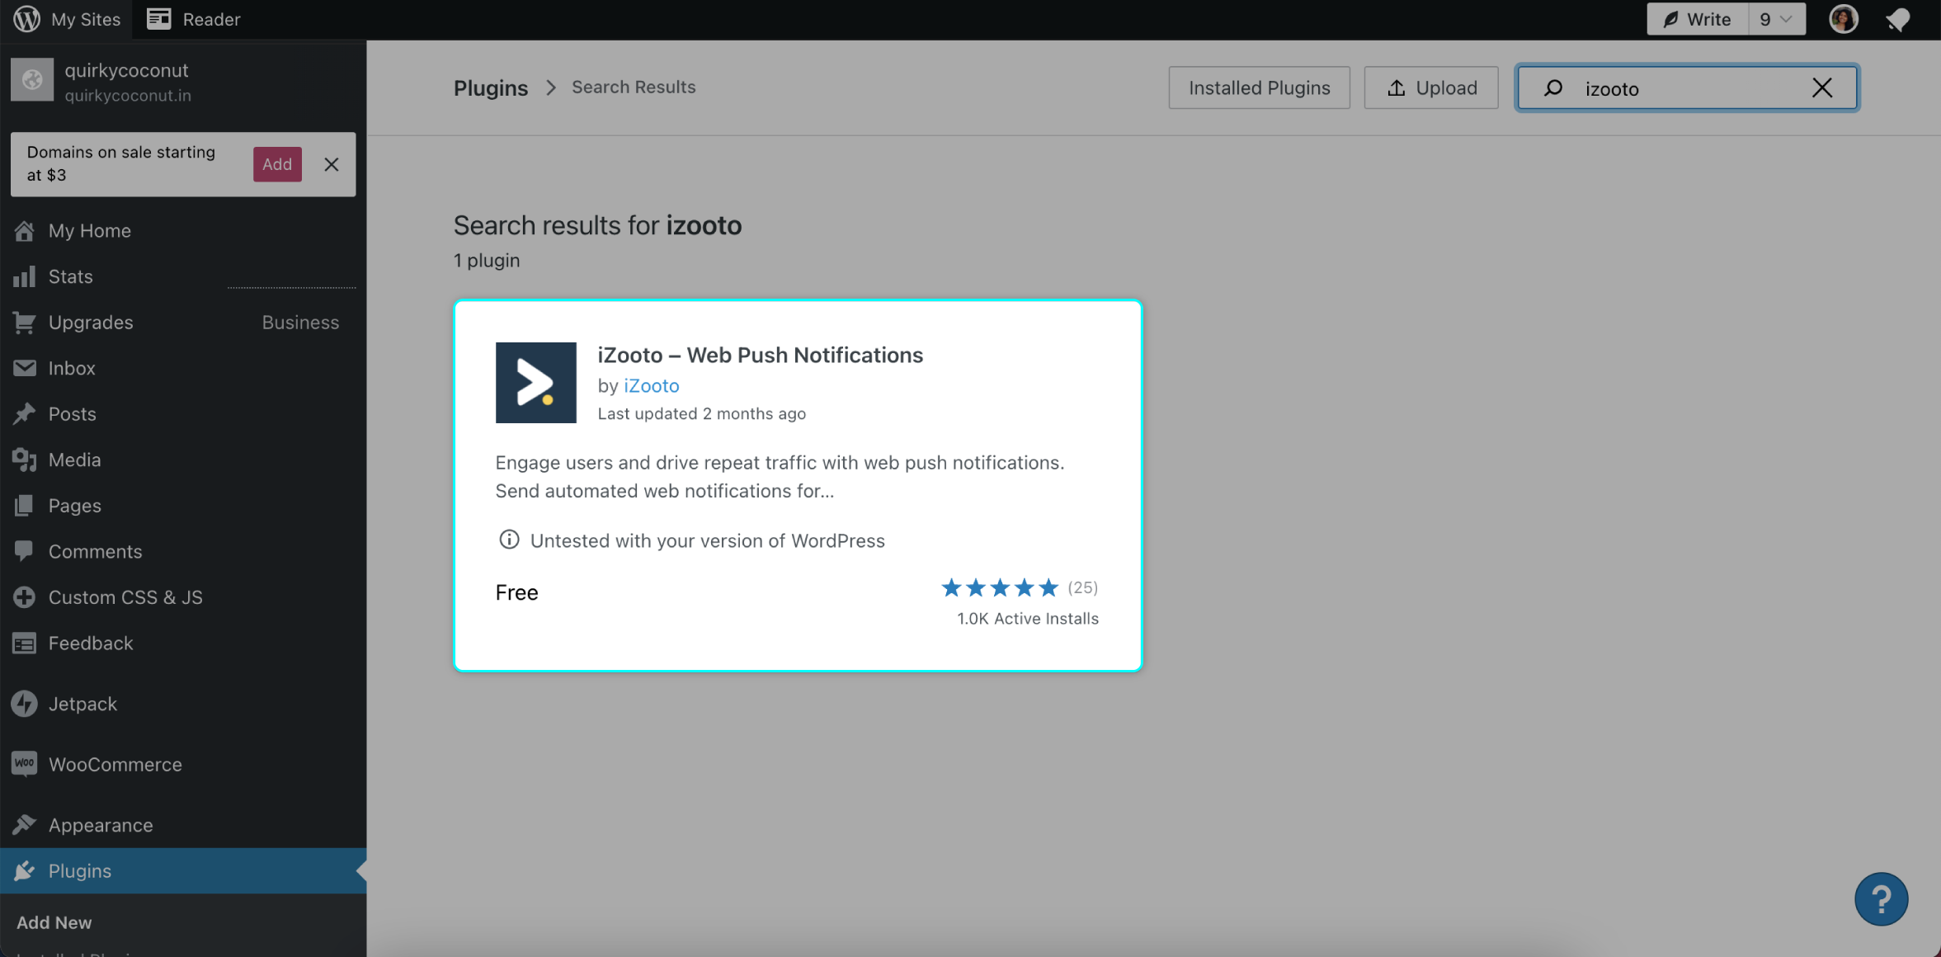Click the Upgrades cart icon
Viewport: 1941px width, 957px height.
click(25, 323)
